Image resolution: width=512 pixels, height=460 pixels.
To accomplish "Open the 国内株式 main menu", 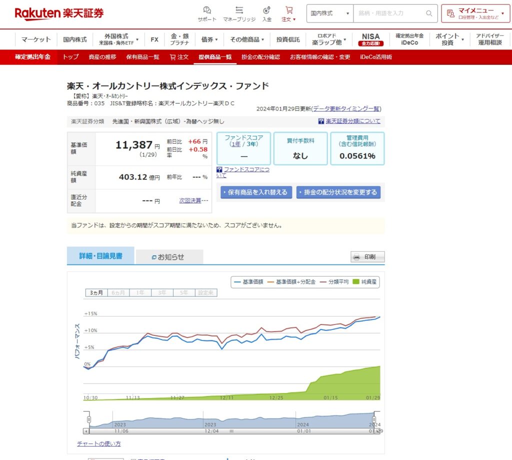I will tap(75, 39).
